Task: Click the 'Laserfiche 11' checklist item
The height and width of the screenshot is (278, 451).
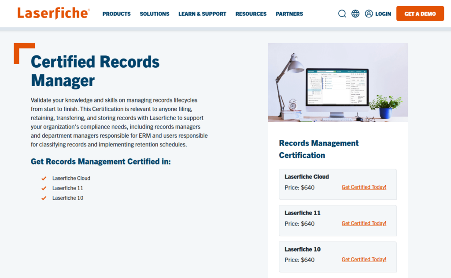Action: point(67,188)
